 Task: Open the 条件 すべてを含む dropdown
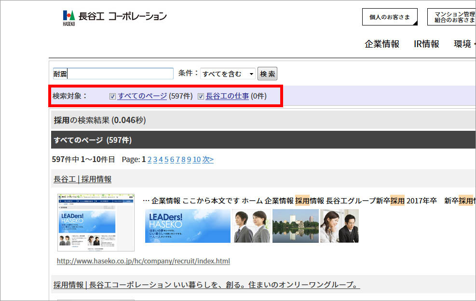pos(228,74)
